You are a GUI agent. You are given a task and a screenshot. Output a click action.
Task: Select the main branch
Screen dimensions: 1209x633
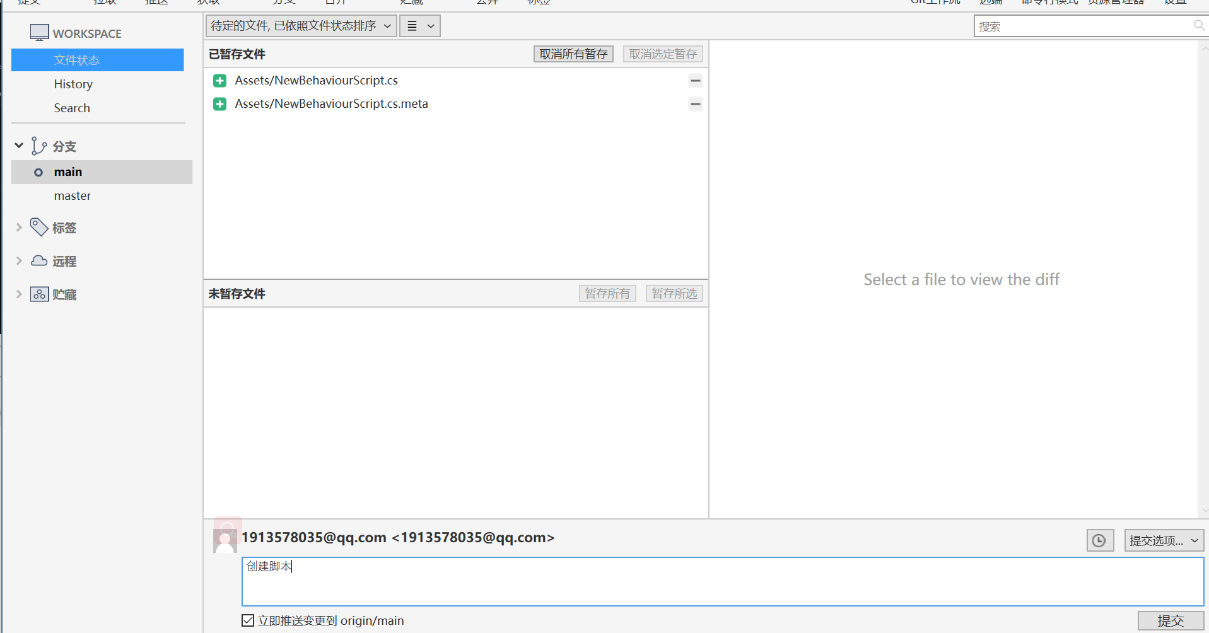click(102, 172)
